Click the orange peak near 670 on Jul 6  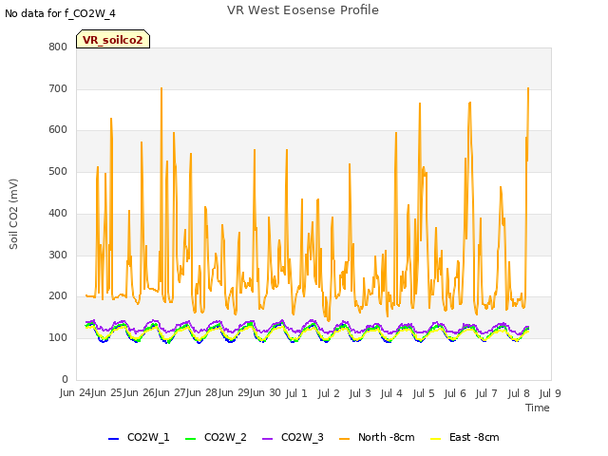pyautogui.click(x=469, y=104)
